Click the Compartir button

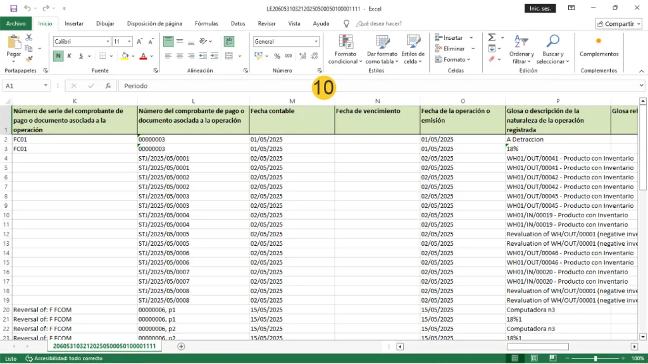[x=618, y=23]
